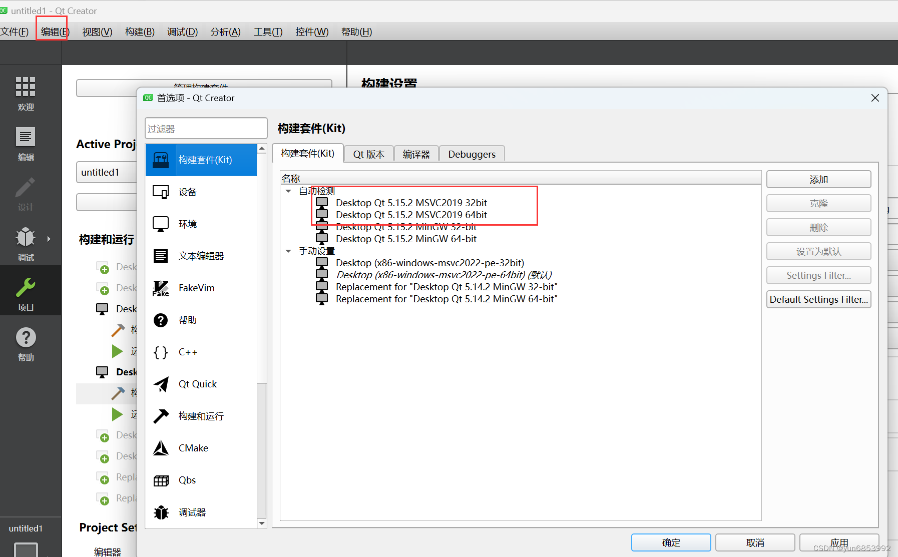This screenshot has width=898, height=557.
Task: Select default kit Desktop (x86-windows-msvc2022-pe-64bit)
Action: [443, 275]
